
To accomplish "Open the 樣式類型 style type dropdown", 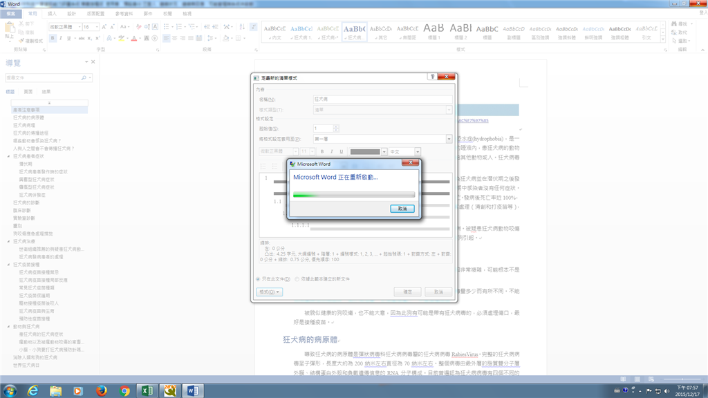I will click(x=382, y=110).
